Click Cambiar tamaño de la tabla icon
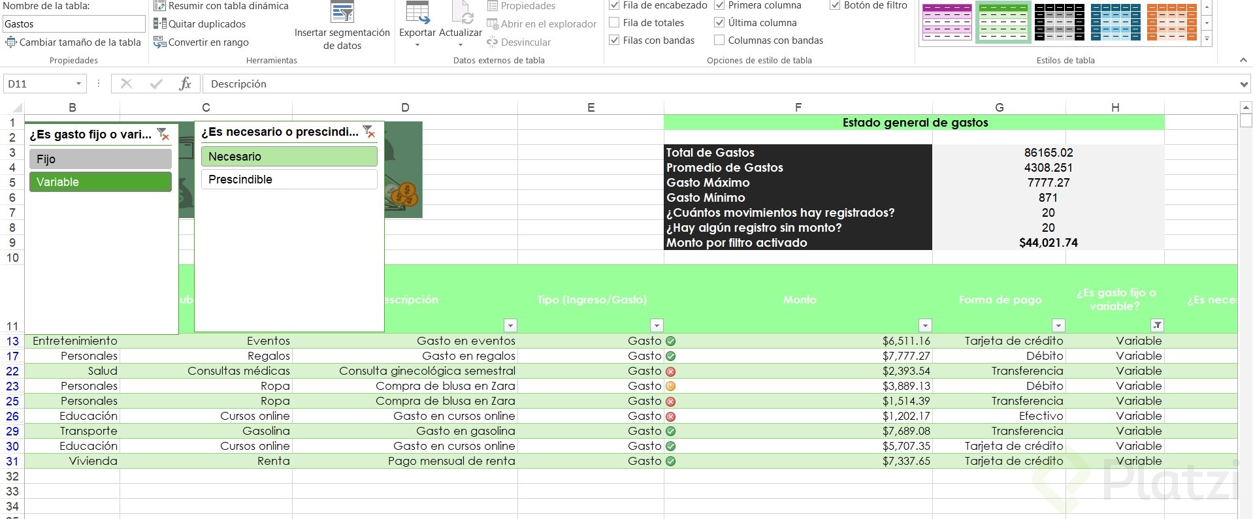 (x=11, y=42)
